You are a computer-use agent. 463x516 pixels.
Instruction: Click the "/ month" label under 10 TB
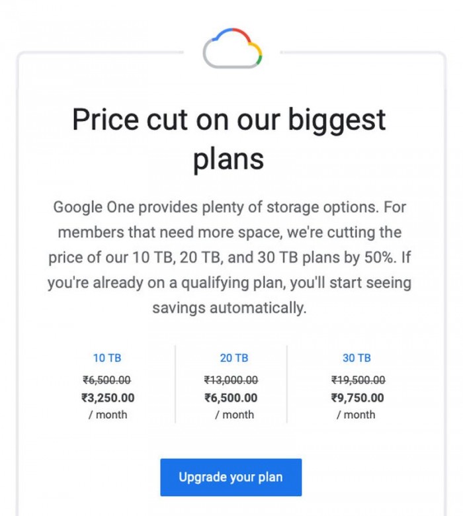(x=108, y=415)
